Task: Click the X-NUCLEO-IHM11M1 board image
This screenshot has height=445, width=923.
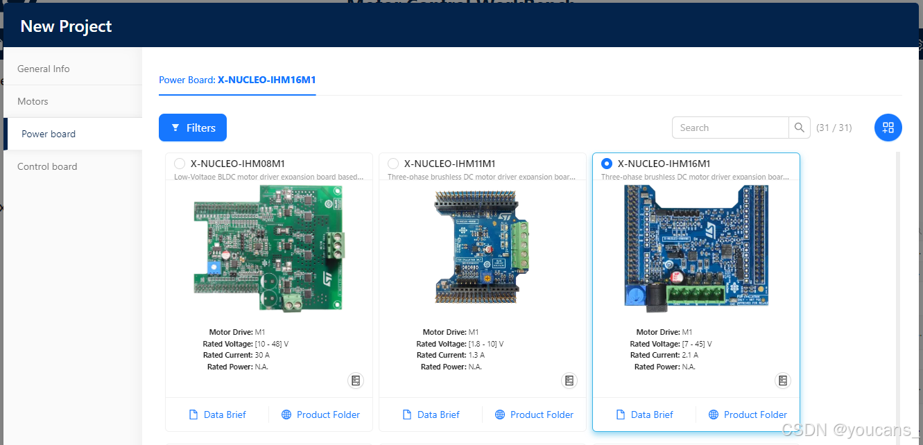Action: click(x=481, y=247)
